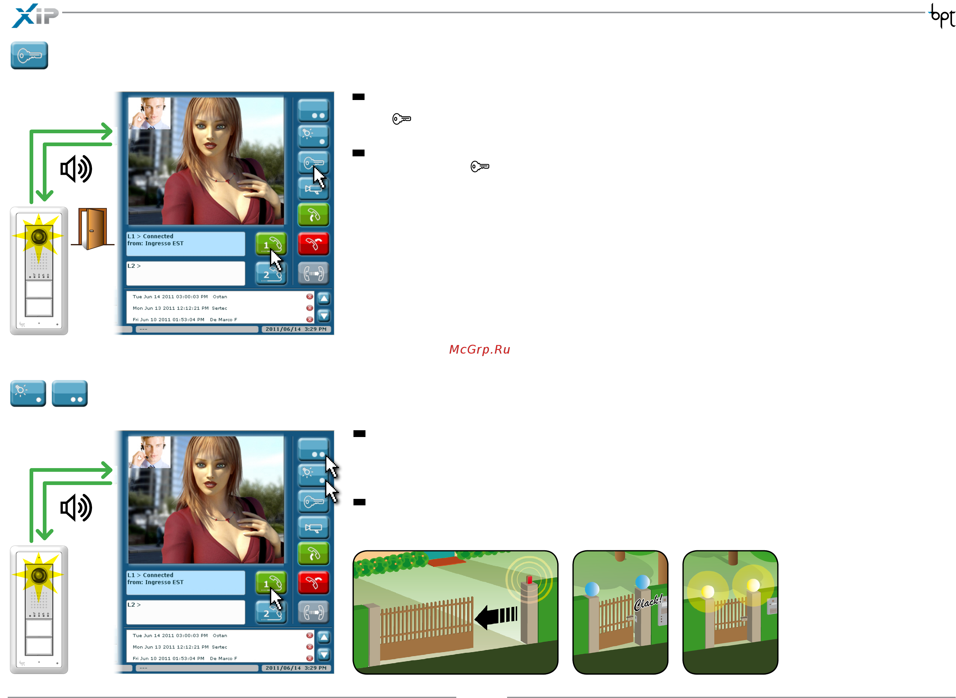This screenshot has width=956, height=698.
Task: Click the lit garden lamps illustration
Action: (730, 612)
